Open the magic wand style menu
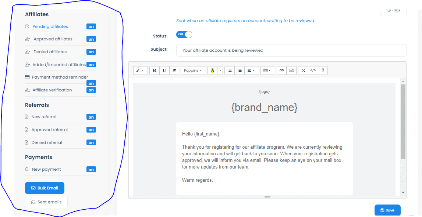Image resolution: width=422 pixels, height=217 pixels. click(140, 70)
